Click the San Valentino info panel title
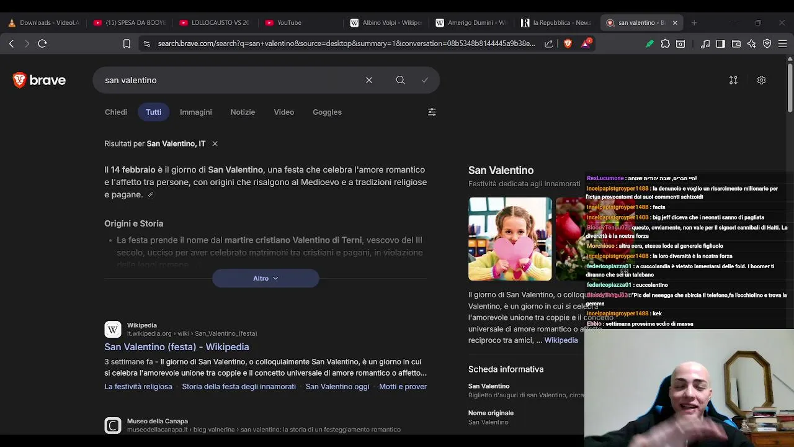The height and width of the screenshot is (447, 794). coord(501,170)
